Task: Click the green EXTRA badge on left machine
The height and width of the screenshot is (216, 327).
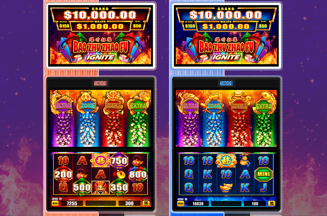Action: click(x=138, y=106)
